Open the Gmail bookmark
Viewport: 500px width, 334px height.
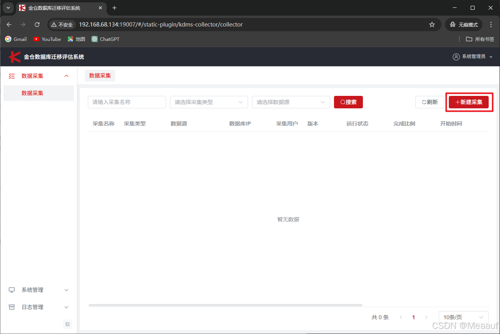tap(16, 39)
